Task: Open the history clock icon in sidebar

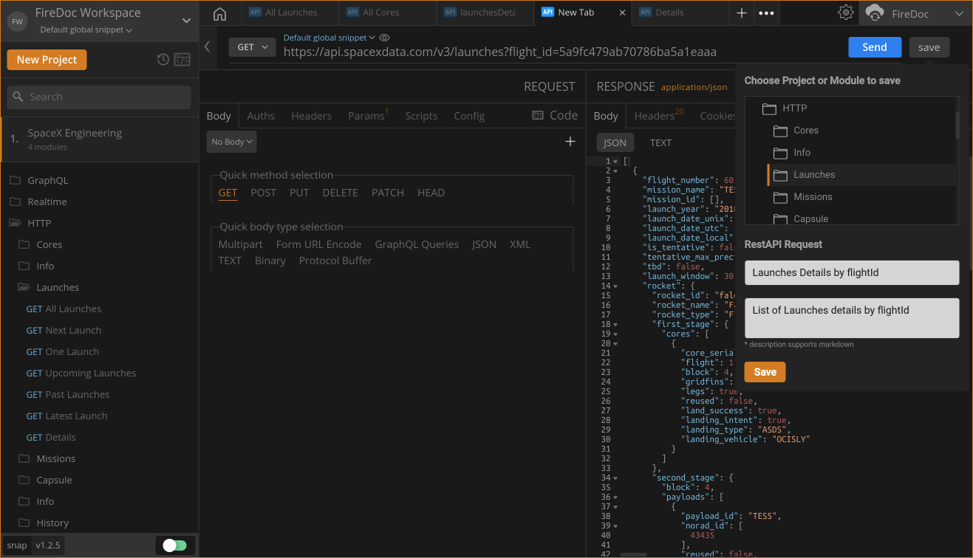Action: [163, 60]
